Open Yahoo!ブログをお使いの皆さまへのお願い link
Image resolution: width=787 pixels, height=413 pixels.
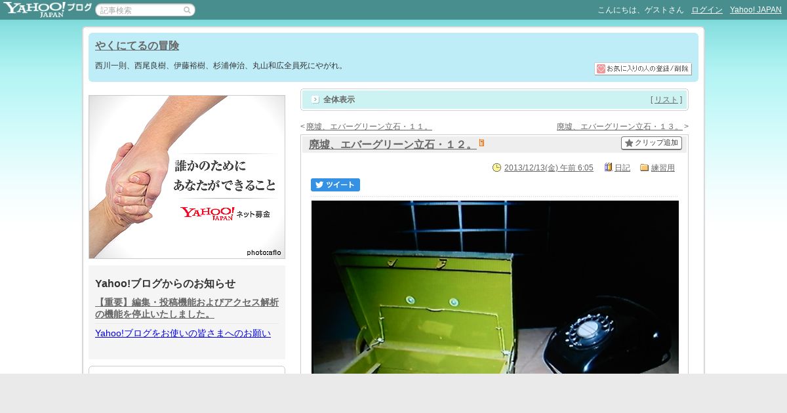tap(183, 333)
